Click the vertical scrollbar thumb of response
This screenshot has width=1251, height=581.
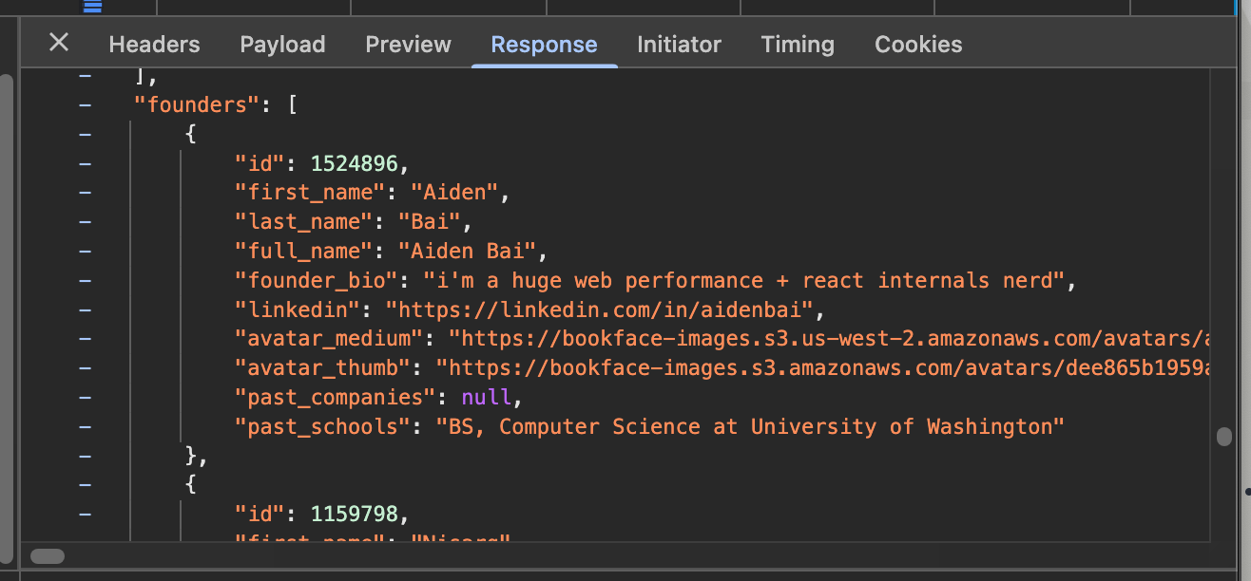coord(1223,436)
